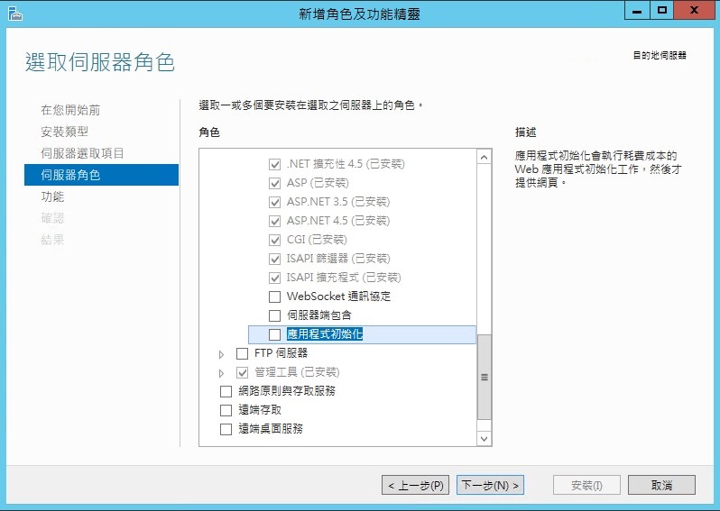The width and height of the screenshot is (720, 511).
Task: Select the CGI (已安裝) label
Action: (317, 240)
